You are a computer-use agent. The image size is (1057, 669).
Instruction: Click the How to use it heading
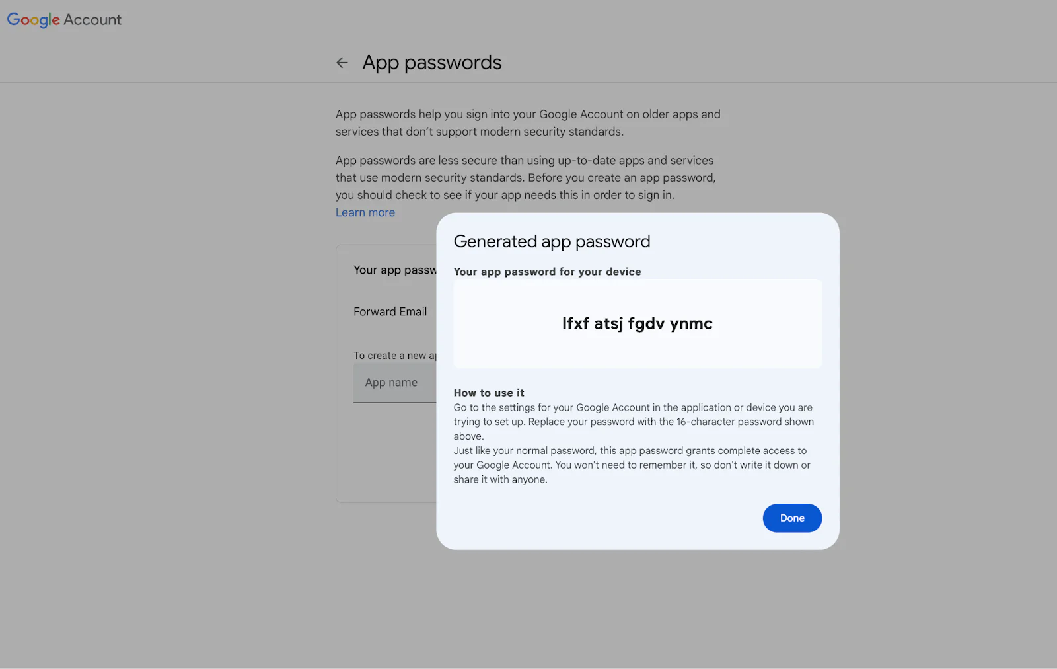(x=489, y=393)
